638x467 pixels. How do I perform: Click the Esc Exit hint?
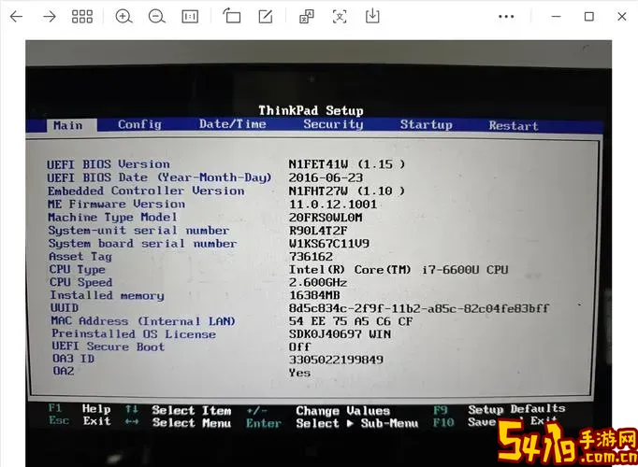[80, 420]
